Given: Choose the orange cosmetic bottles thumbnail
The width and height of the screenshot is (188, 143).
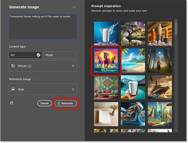Looking at the screenshot, I should 160,34.
